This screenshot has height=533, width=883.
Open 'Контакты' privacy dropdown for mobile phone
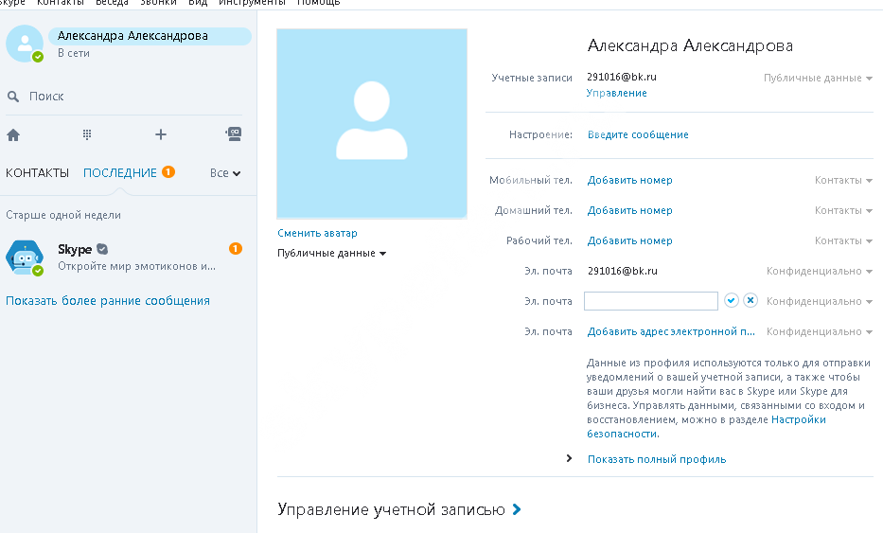coord(843,181)
